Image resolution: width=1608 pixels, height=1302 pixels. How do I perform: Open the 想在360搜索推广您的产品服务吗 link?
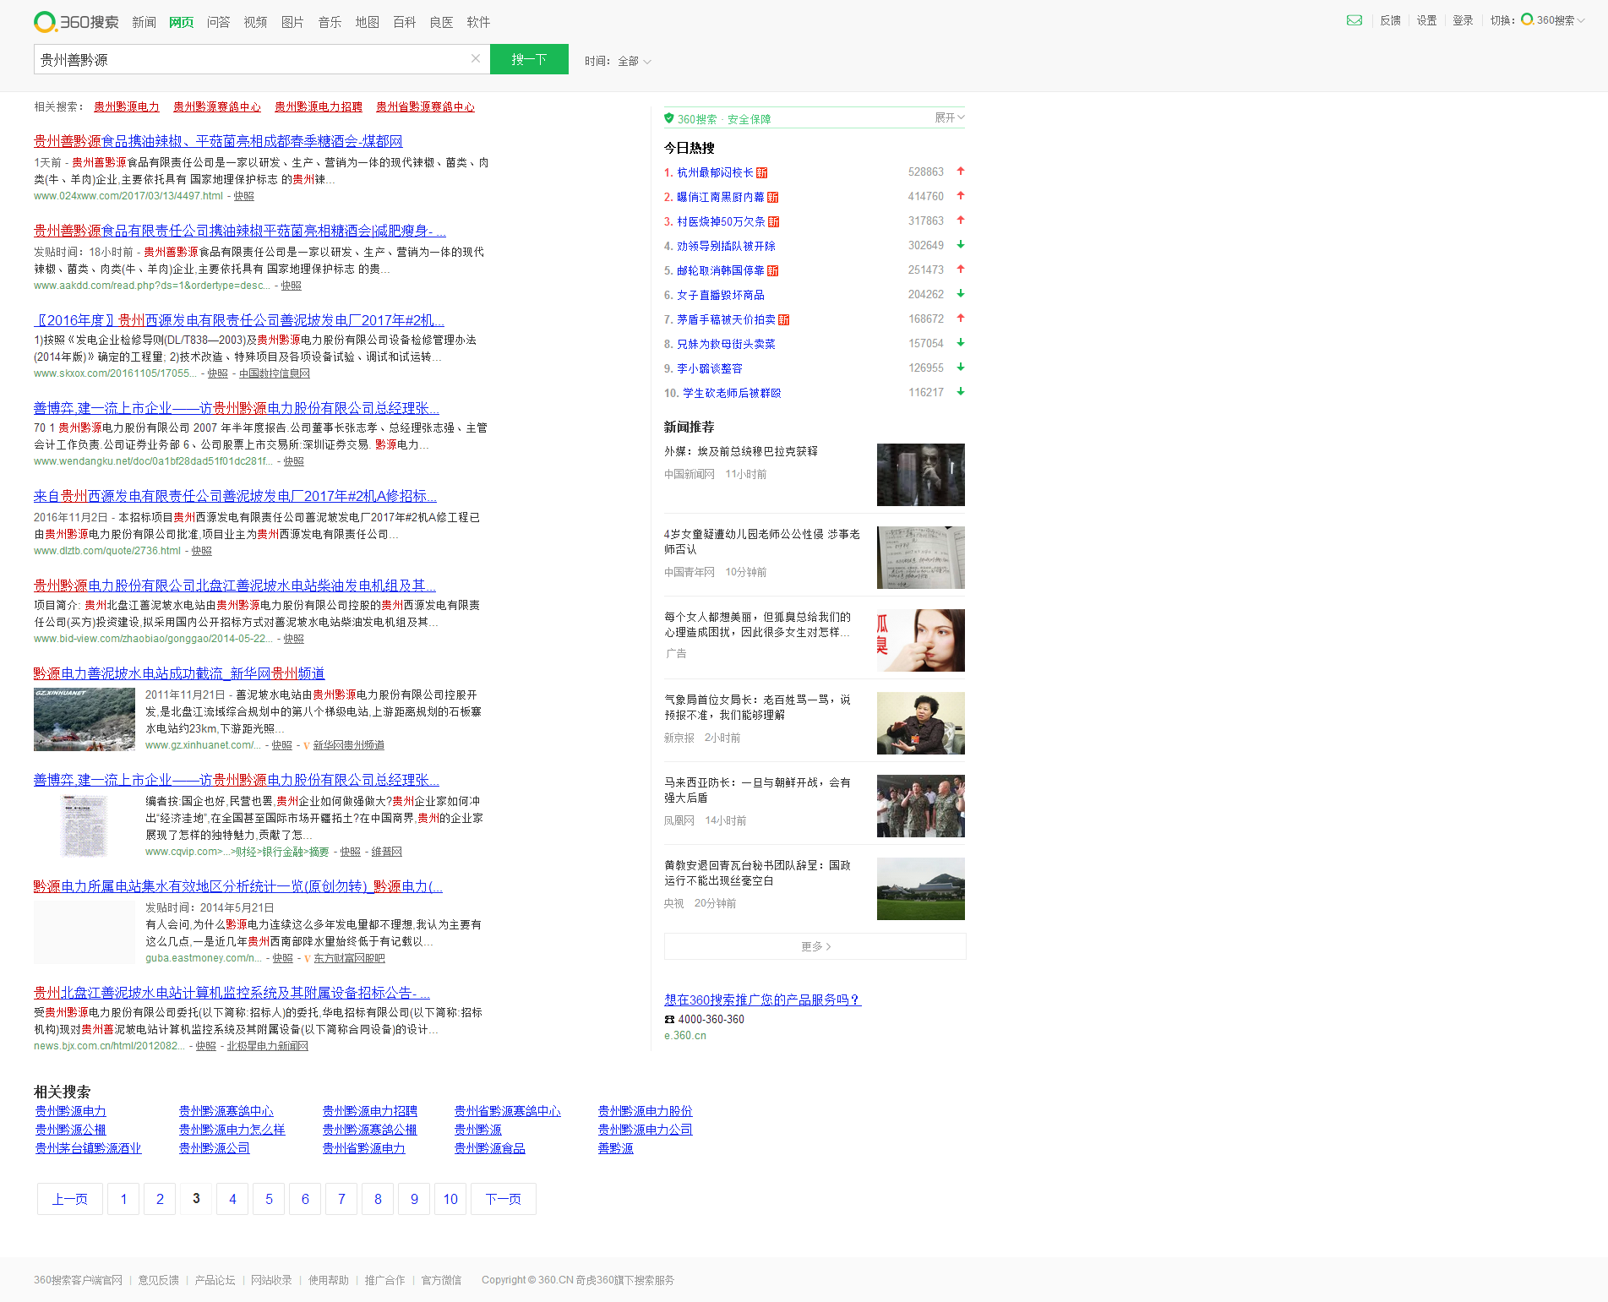(763, 1000)
